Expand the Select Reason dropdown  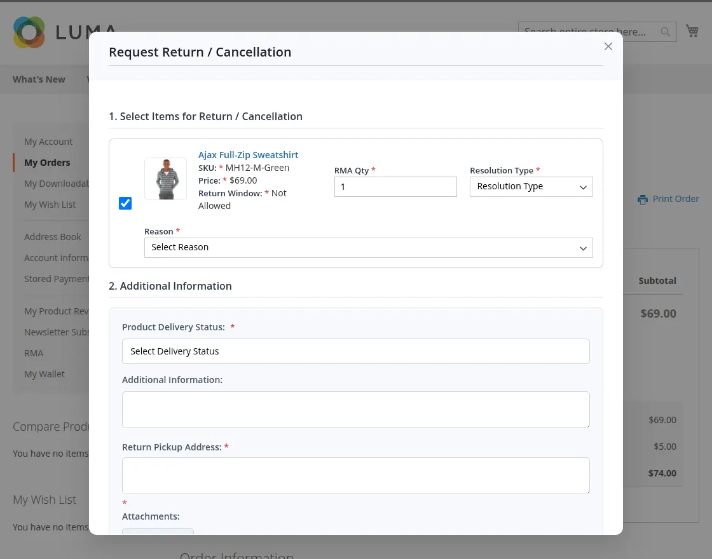(x=368, y=248)
